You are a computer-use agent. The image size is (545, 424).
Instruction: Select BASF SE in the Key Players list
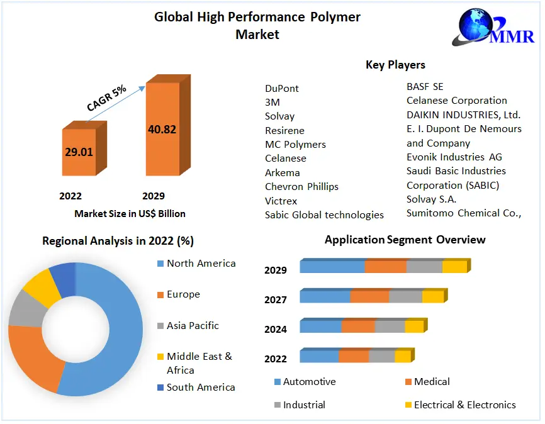pyautogui.click(x=425, y=86)
